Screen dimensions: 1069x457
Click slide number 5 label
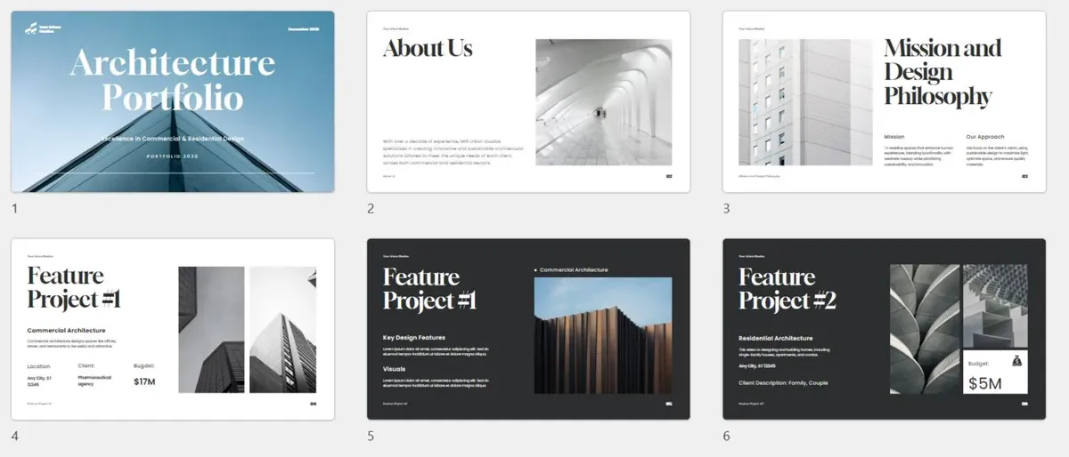371,437
